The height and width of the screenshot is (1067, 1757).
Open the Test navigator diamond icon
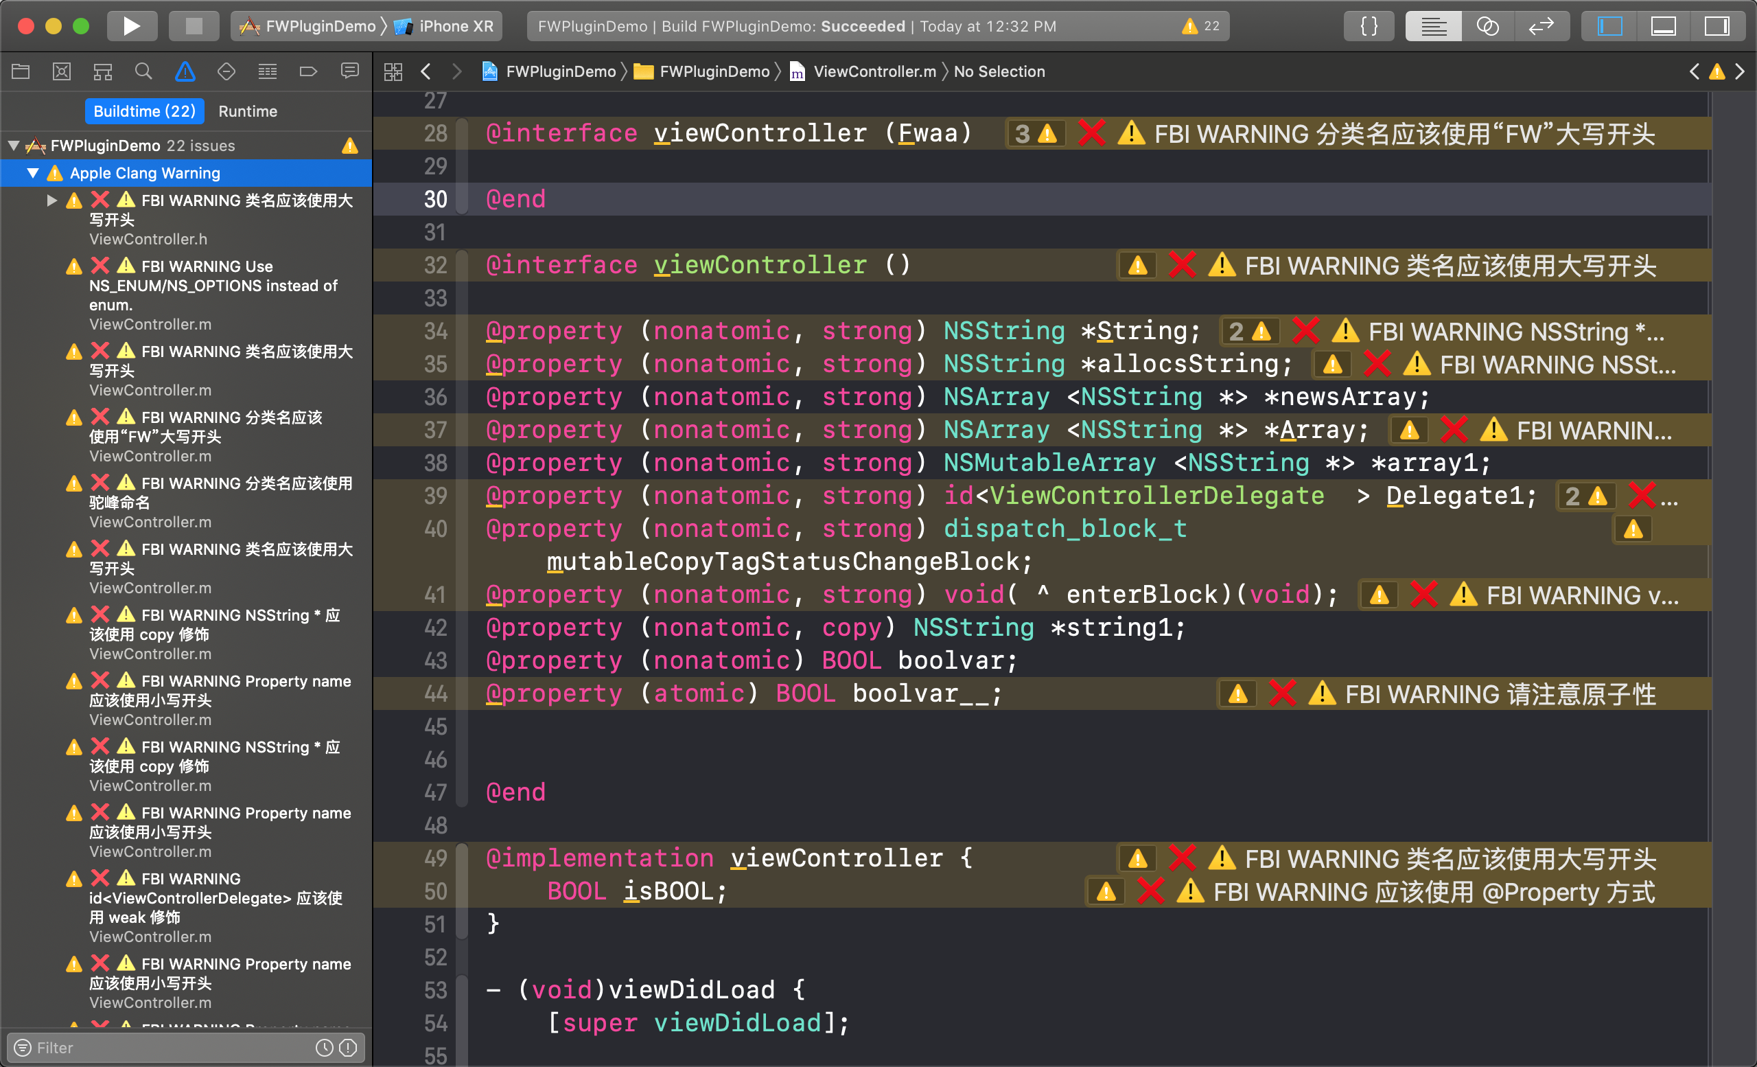click(226, 71)
